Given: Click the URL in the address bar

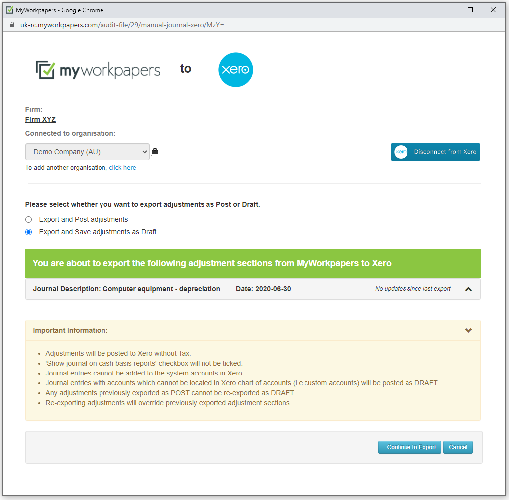Looking at the screenshot, I should pyautogui.click(x=122, y=25).
